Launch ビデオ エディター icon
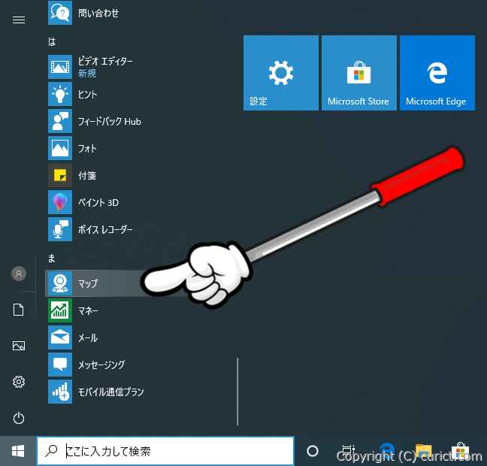The width and height of the screenshot is (487, 466). pyautogui.click(x=60, y=67)
